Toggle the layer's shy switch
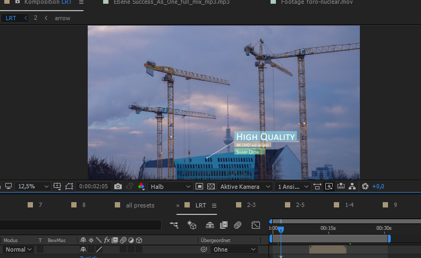The image size is (421, 258). 83,249
